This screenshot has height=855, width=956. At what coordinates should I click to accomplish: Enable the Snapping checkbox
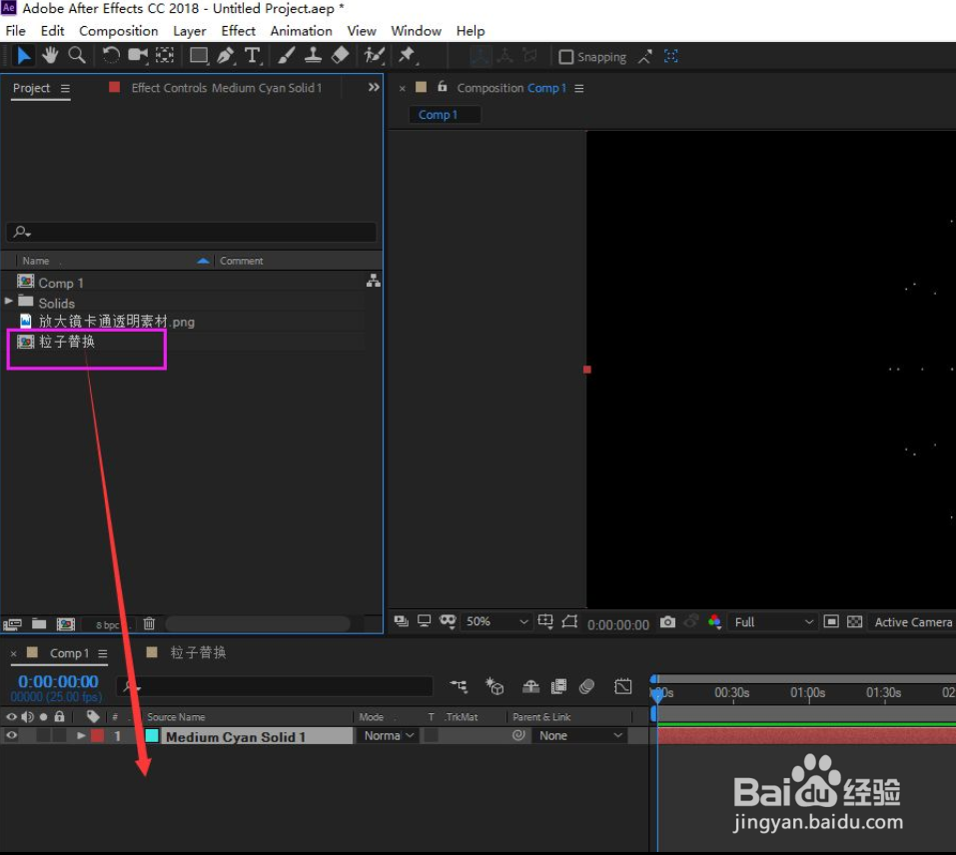pos(565,57)
